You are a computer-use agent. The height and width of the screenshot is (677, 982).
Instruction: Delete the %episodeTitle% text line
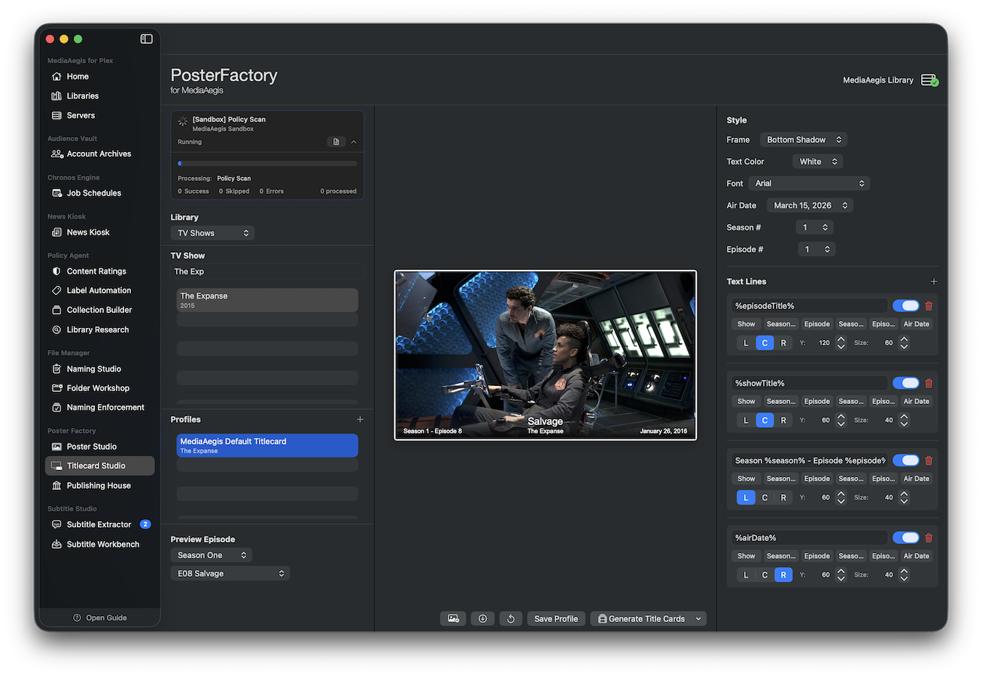[929, 306]
